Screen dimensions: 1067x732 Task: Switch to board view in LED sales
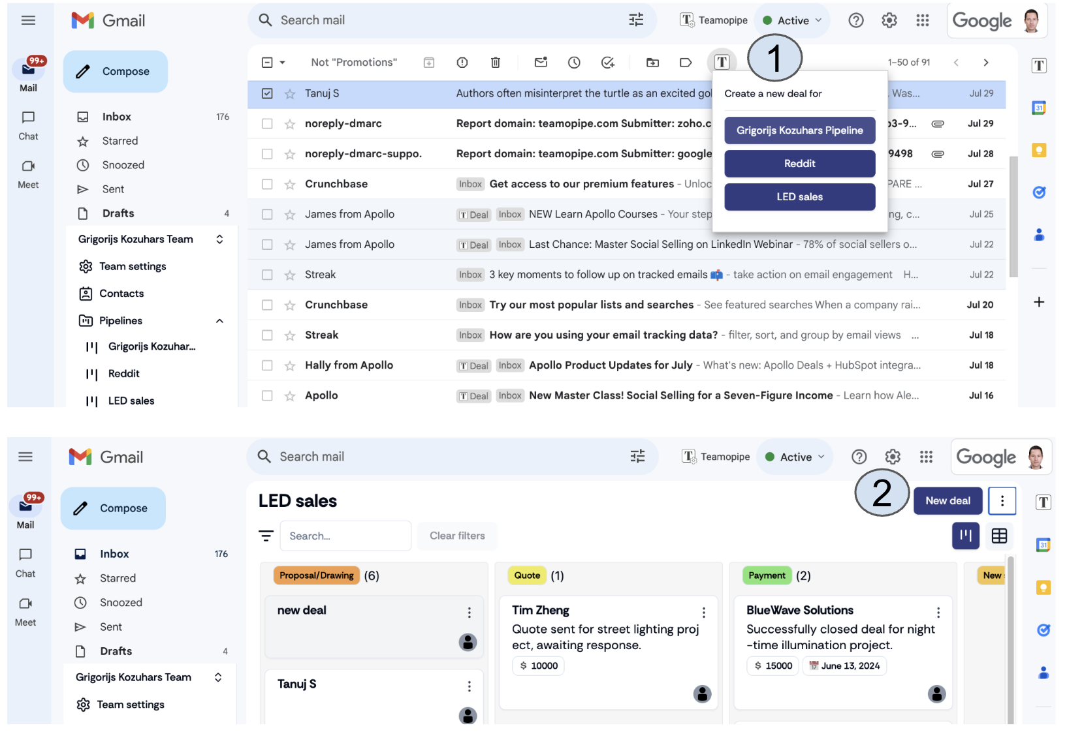click(x=966, y=536)
